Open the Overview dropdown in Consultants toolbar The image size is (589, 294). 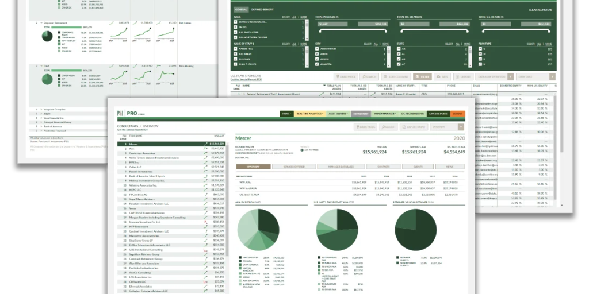coord(446,127)
